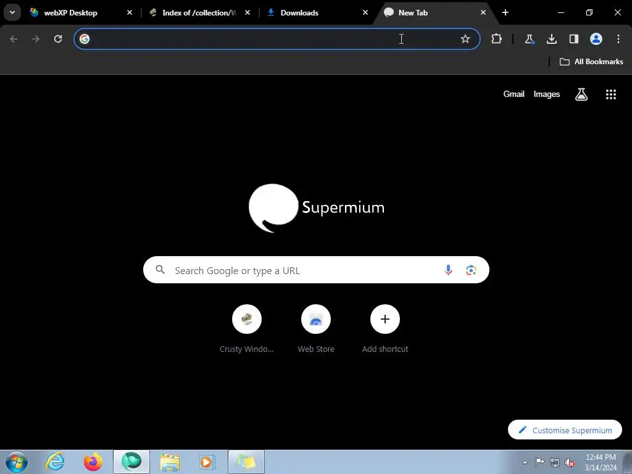Open the Gmail link
632x474 pixels.
514,94
